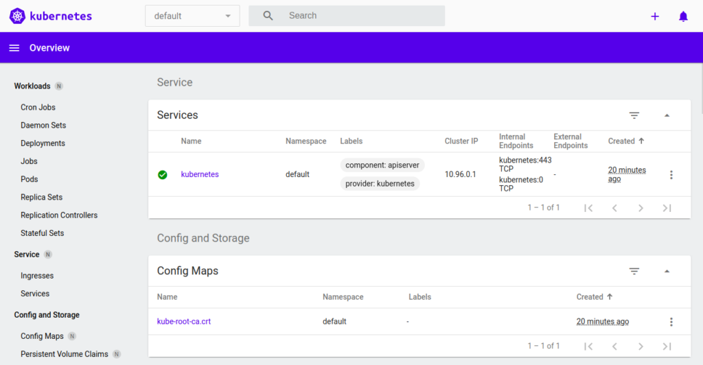Click the kubernetes brand text
703x365 pixels.
point(60,16)
